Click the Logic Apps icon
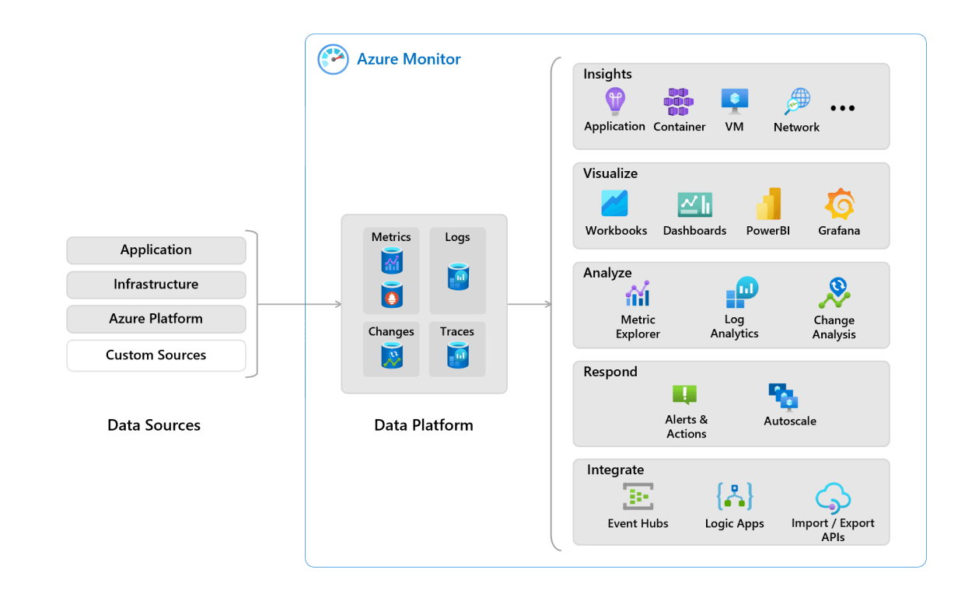972x608 pixels. [x=734, y=495]
